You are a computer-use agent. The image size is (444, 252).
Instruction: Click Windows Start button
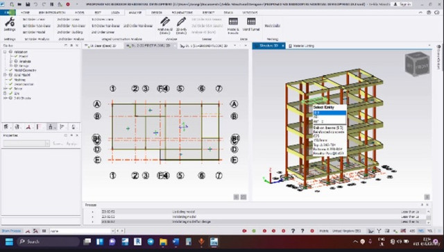pyautogui.click(x=9, y=242)
